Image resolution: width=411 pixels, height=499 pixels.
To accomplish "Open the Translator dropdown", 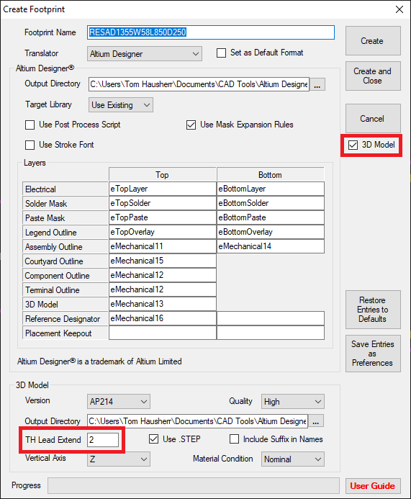I will (x=145, y=54).
